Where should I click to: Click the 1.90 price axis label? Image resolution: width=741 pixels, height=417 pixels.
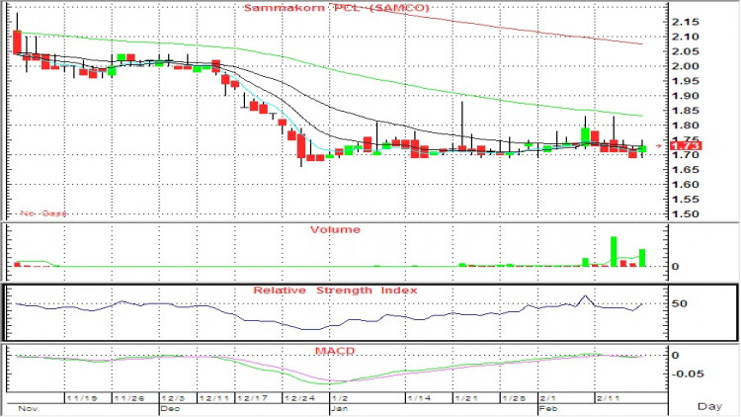coord(686,96)
